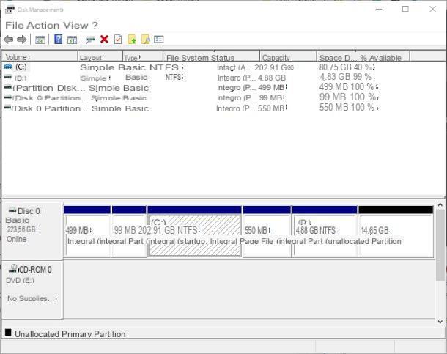Open the blue Help toolbar icon
Viewport: 447px width, 354px height.
58,39
